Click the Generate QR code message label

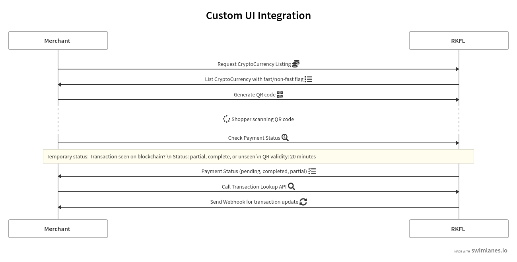(255, 94)
